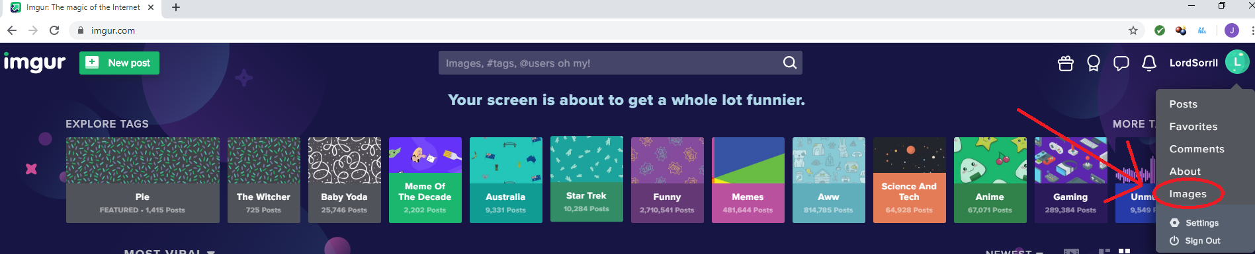Open the Baby Yoda tag tile
Screen dimensions: 1255x254
(x=344, y=180)
